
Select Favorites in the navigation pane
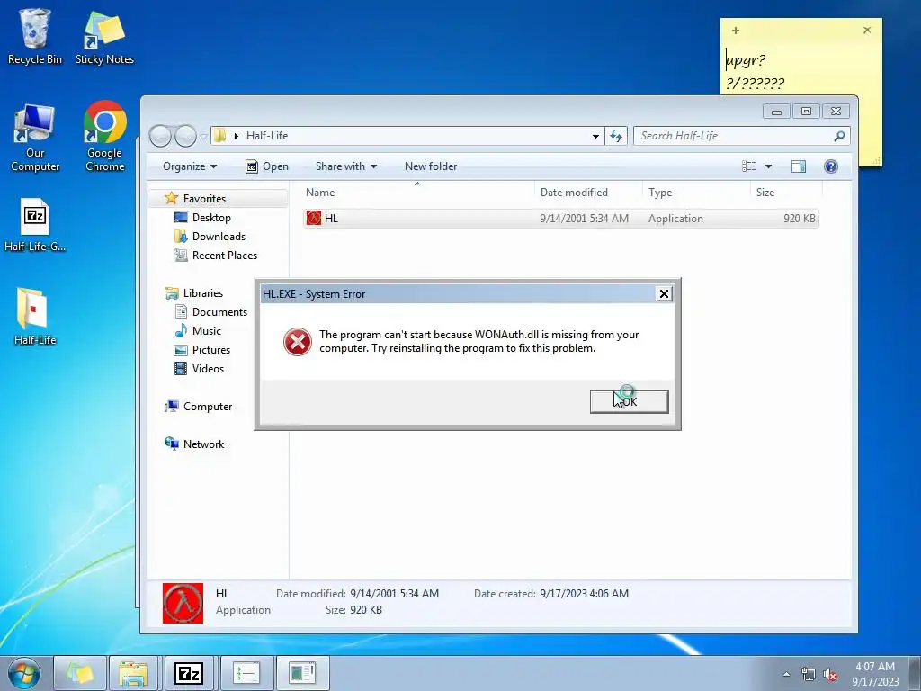(x=204, y=199)
